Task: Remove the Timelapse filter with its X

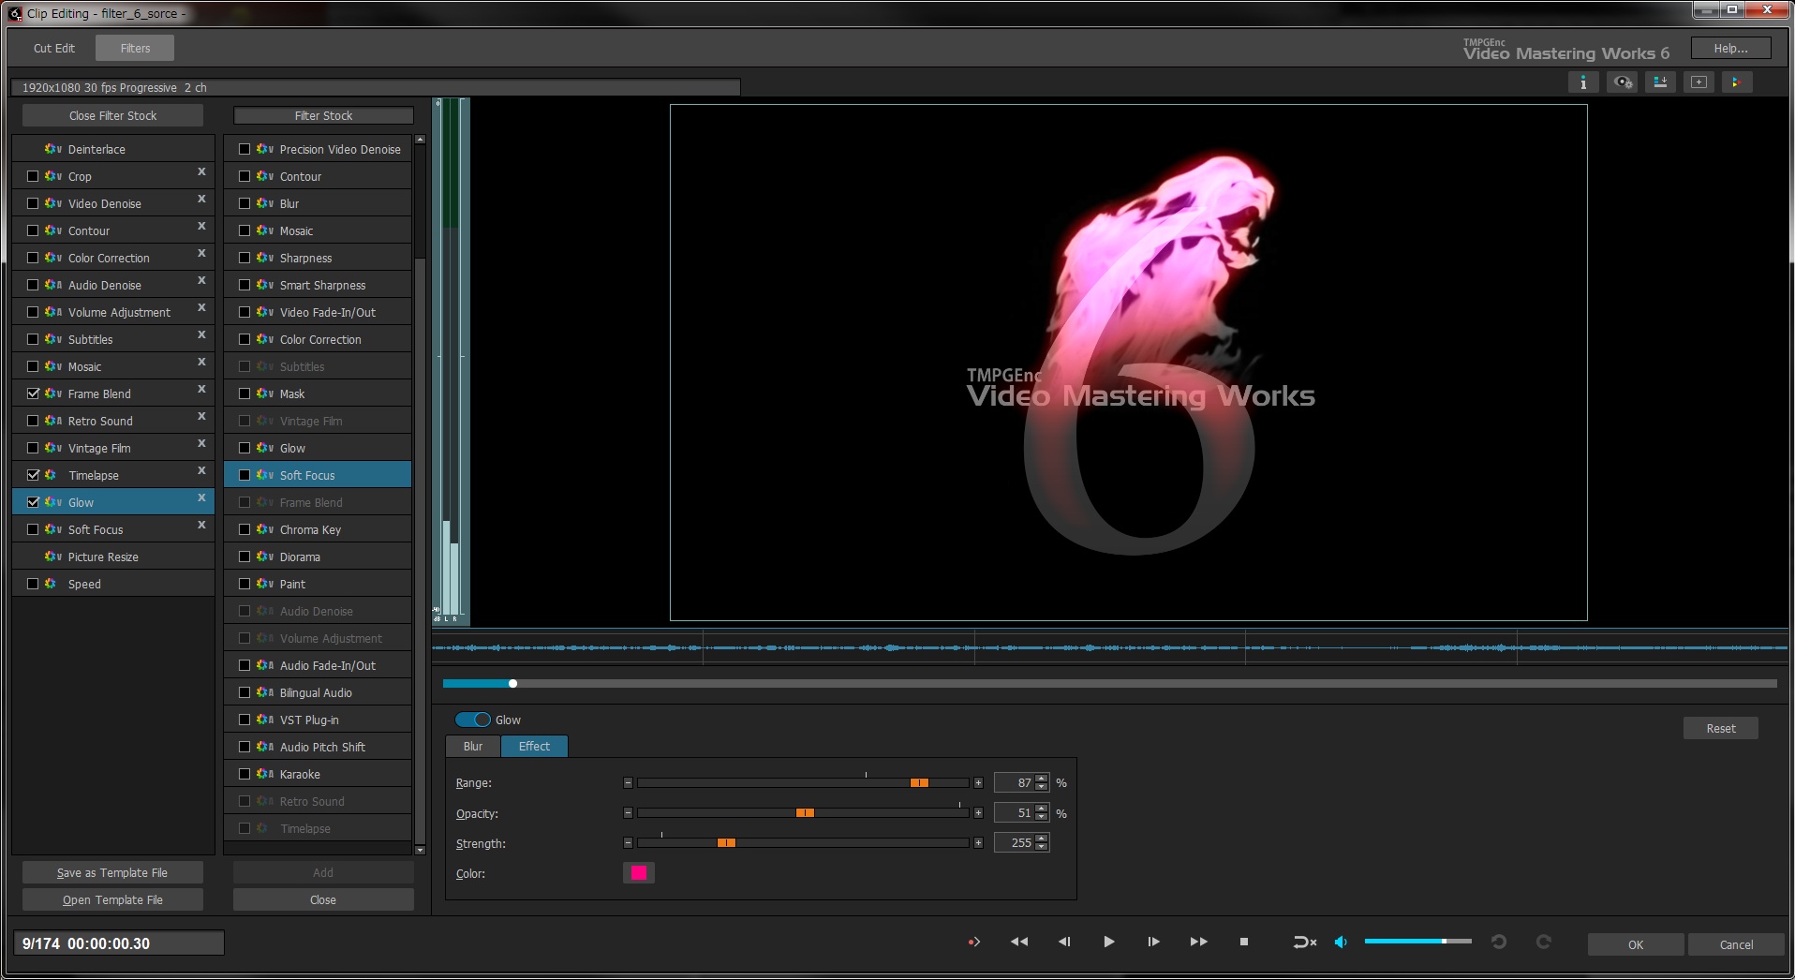Action: (201, 471)
